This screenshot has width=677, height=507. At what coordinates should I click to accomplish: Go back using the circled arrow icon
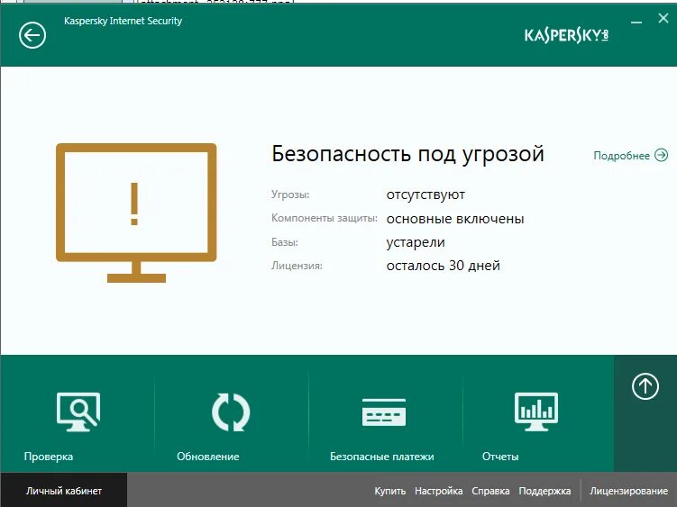(x=32, y=35)
